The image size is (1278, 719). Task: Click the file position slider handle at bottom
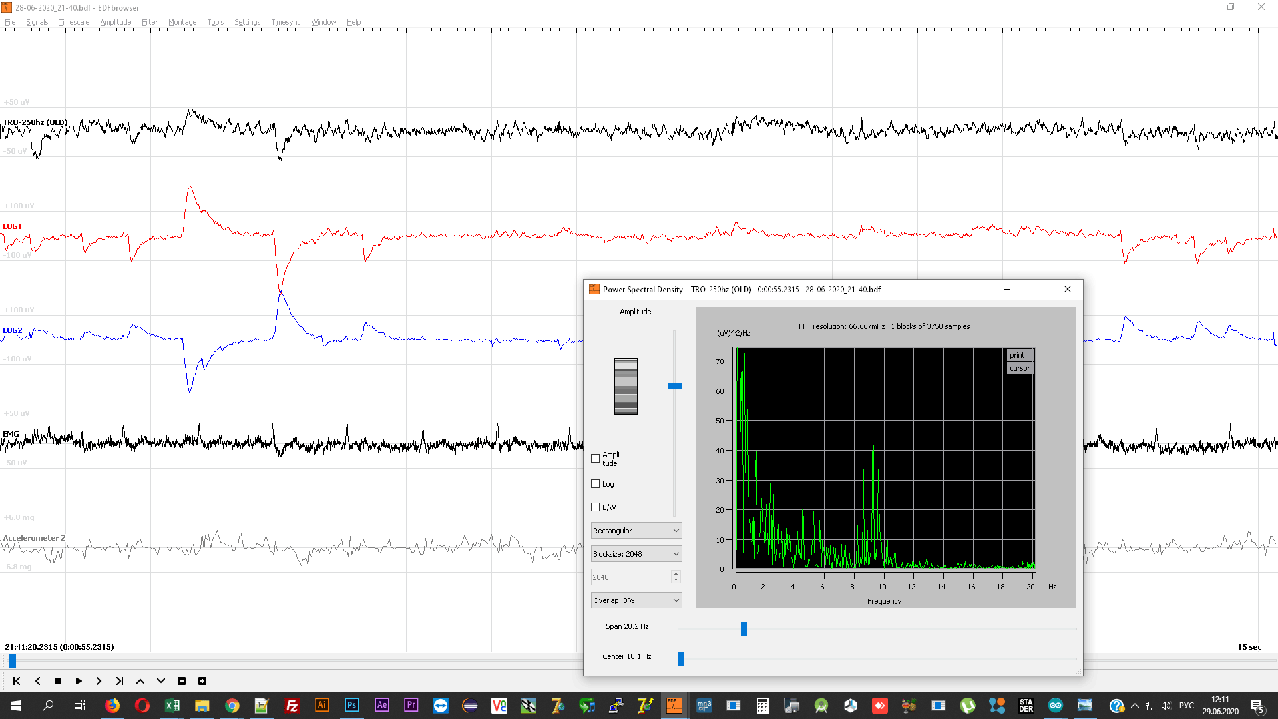[x=13, y=660]
